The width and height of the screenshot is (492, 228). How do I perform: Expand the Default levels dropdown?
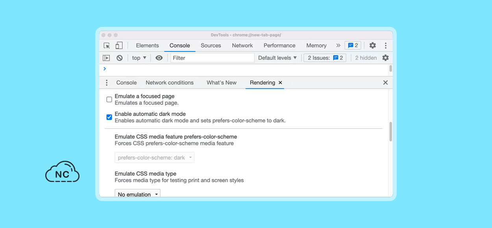tap(277, 58)
